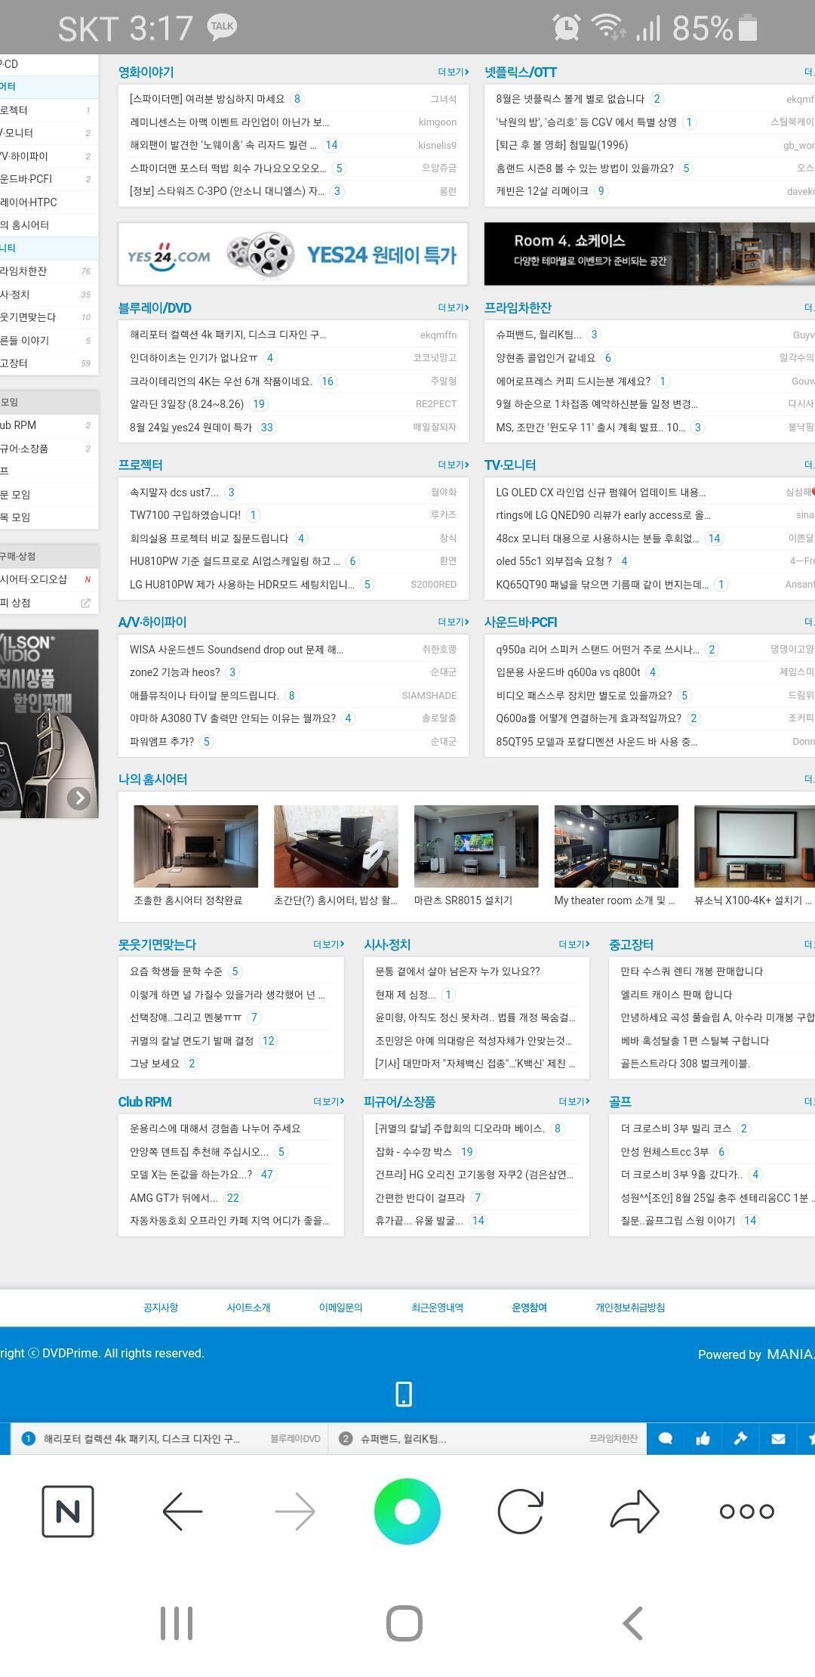This screenshot has height=1677, width=815.
Task: Open YES24 원데이 특가 banner
Action: 293,254
